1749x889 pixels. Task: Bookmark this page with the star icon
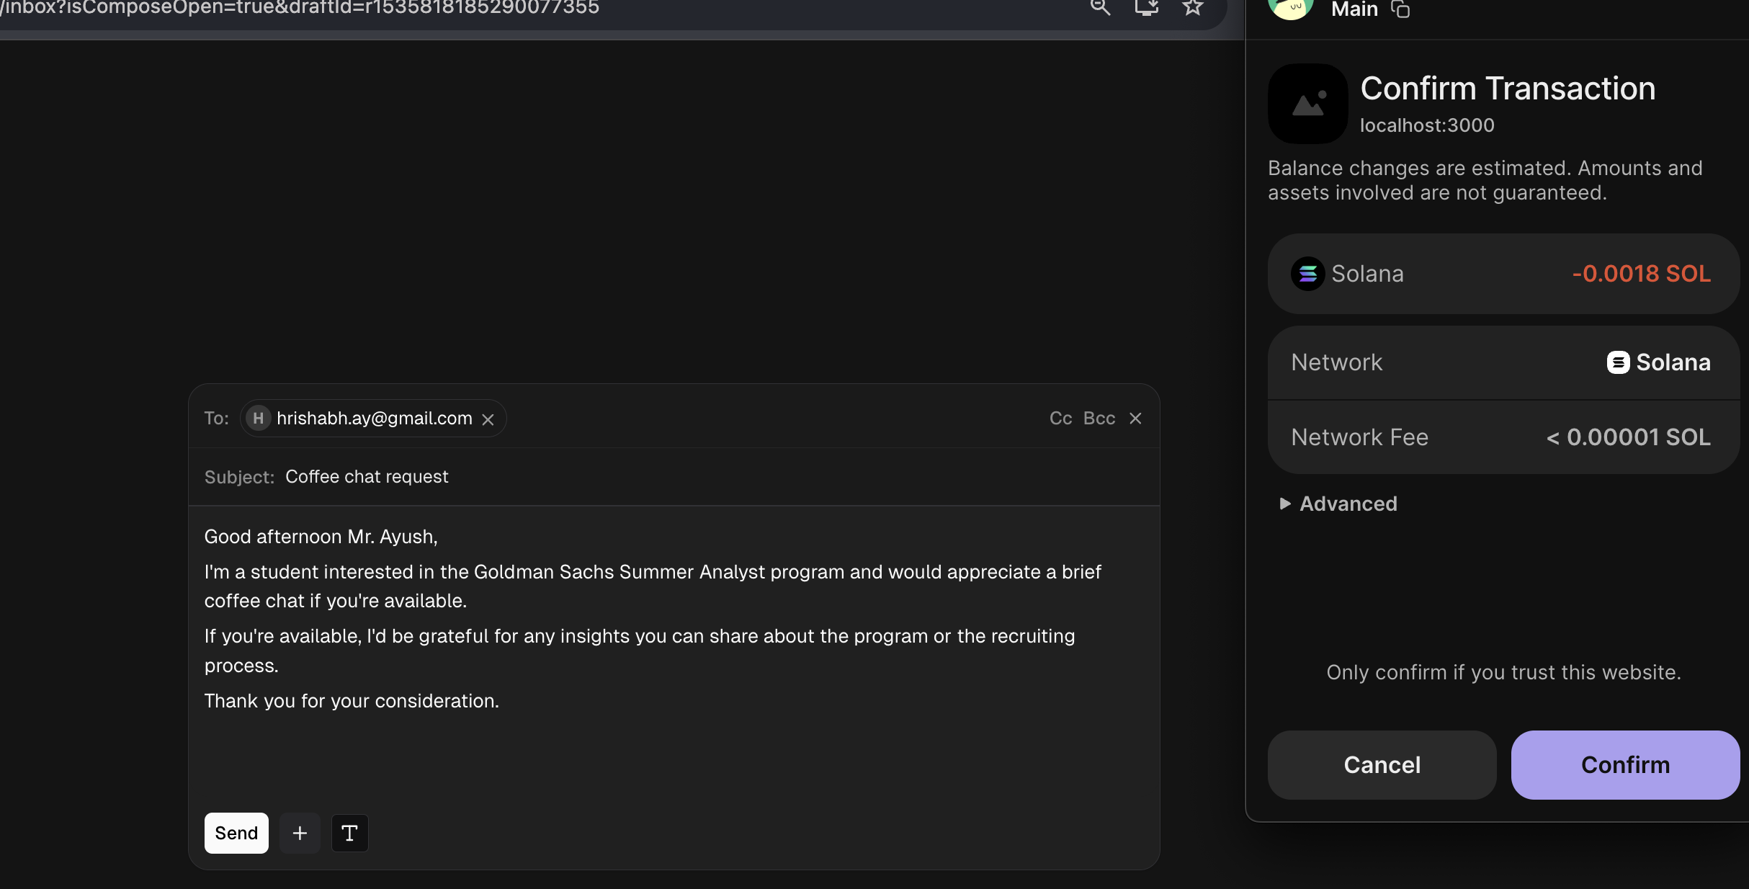[1193, 8]
